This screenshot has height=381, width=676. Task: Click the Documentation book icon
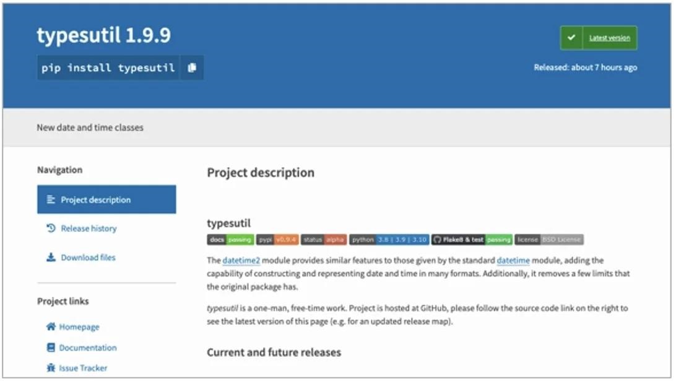pos(51,348)
